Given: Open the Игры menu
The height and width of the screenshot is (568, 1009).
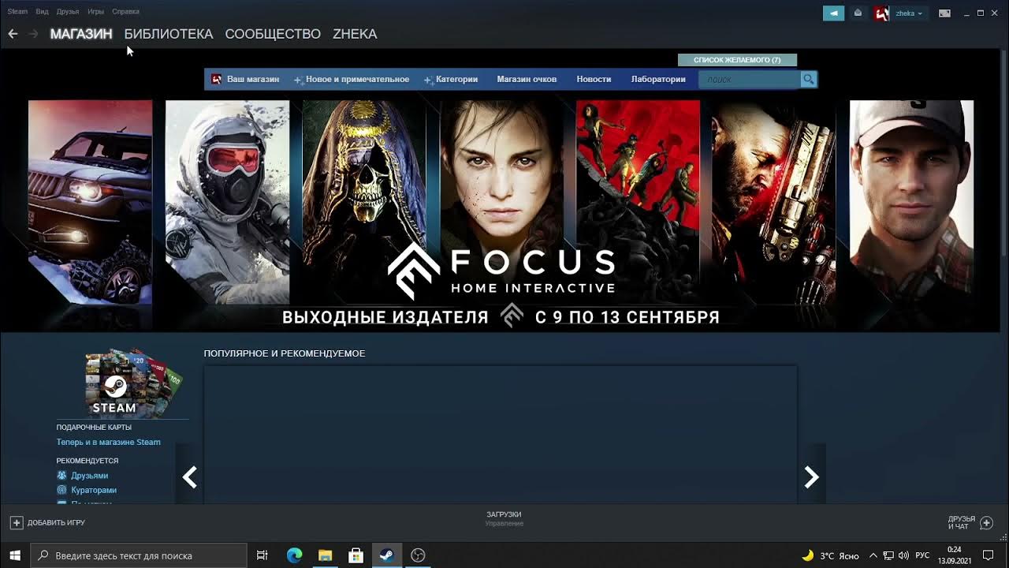Looking at the screenshot, I should 95,12.
